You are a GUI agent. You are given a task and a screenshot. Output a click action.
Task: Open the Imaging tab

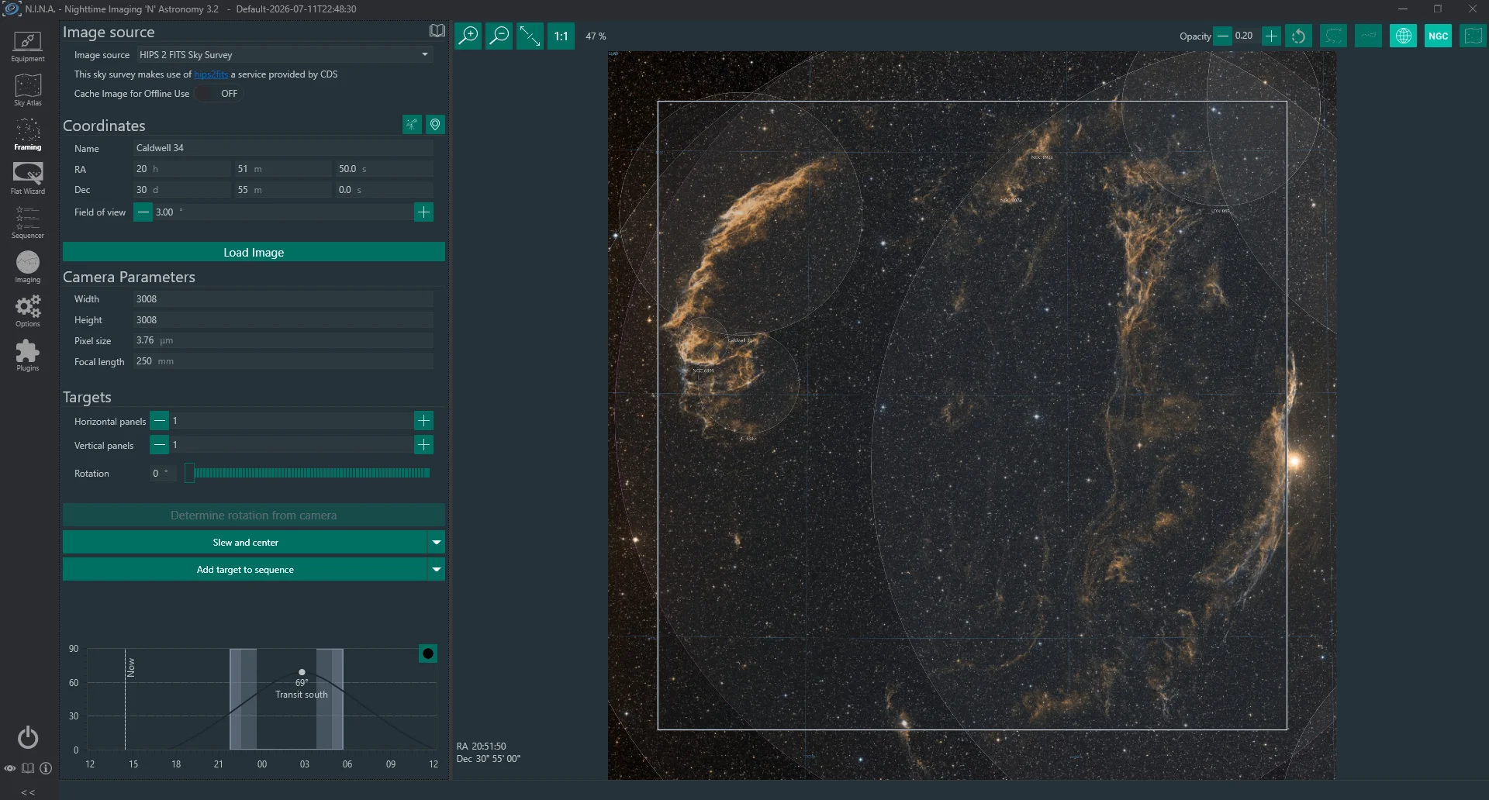[28, 267]
